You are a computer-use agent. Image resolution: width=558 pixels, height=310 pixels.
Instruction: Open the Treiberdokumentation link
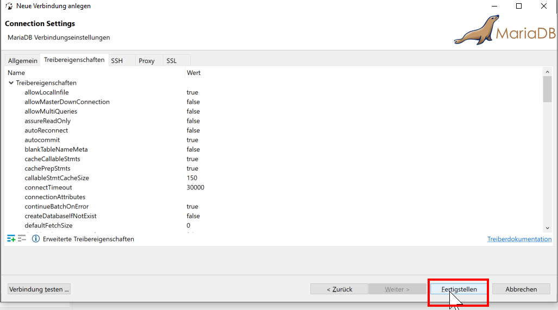click(519, 239)
